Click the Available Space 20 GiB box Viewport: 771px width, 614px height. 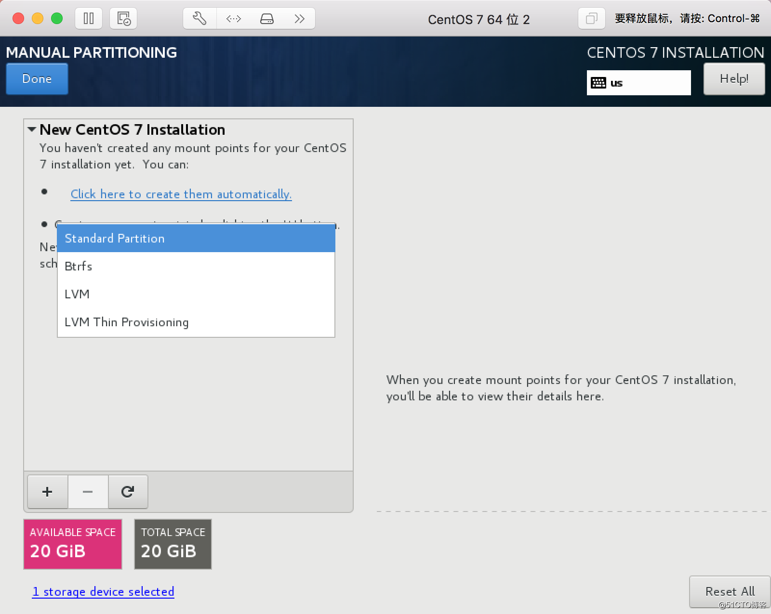pos(73,544)
